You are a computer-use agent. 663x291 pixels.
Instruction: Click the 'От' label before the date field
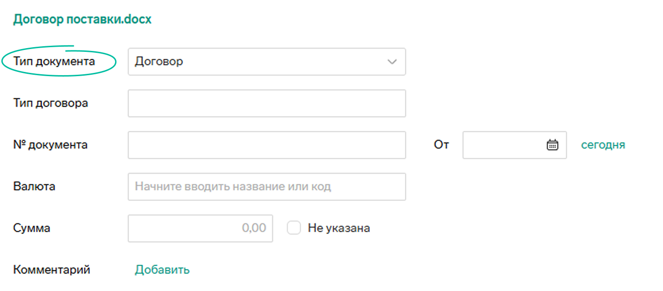tap(441, 145)
